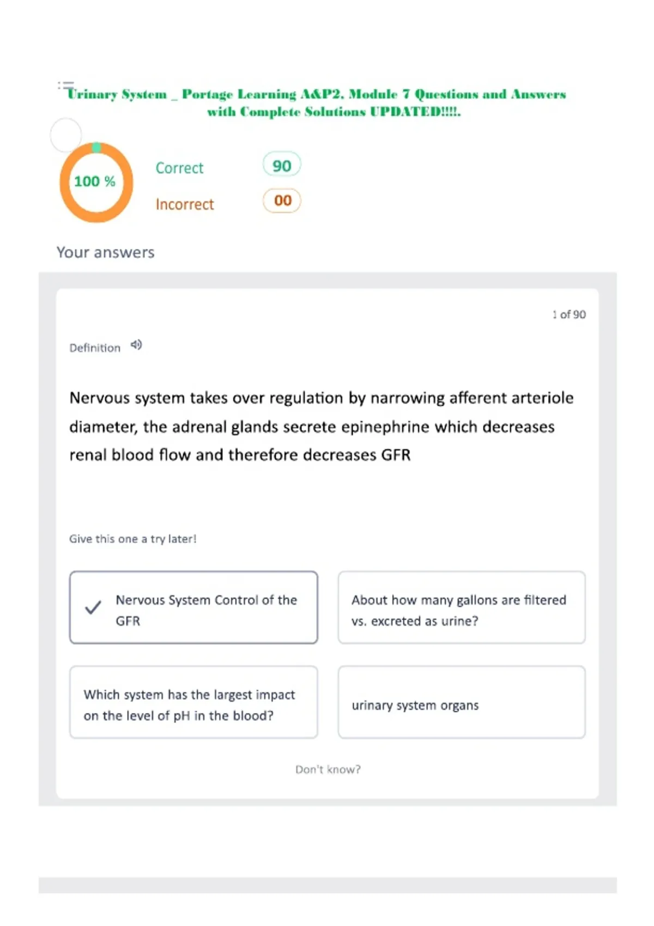Click the orange 00 incorrect count badge

tap(282, 200)
